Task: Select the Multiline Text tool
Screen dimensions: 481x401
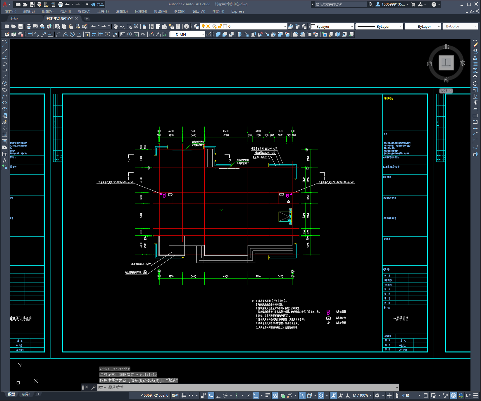Action: tap(5, 160)
